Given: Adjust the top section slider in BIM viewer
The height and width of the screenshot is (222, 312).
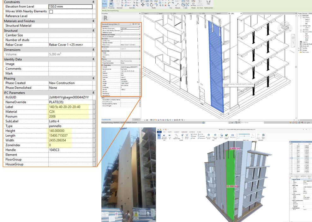Looking at the screenshot, I should coord(244,134).
